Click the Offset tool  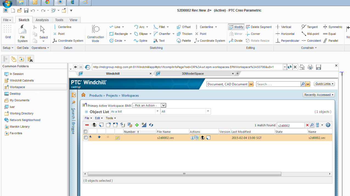coord(184,27)
